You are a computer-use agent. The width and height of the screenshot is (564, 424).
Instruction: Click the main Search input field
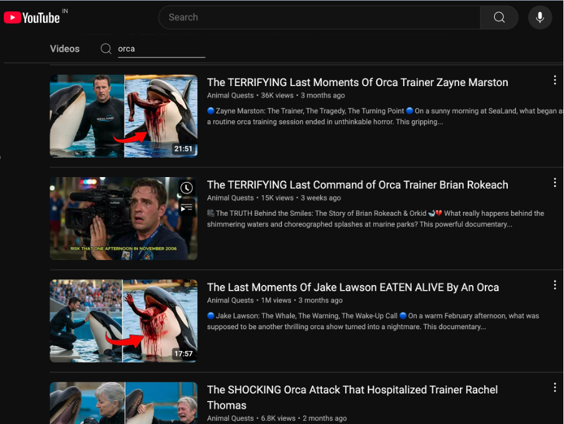(x=319, y=17)
